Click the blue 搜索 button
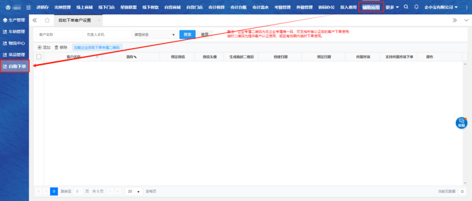This screenshot has width=472, height=201. 187,35
